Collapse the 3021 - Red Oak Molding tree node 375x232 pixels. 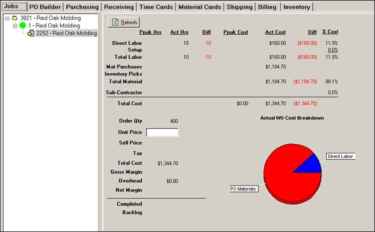[x=6, y=18]
